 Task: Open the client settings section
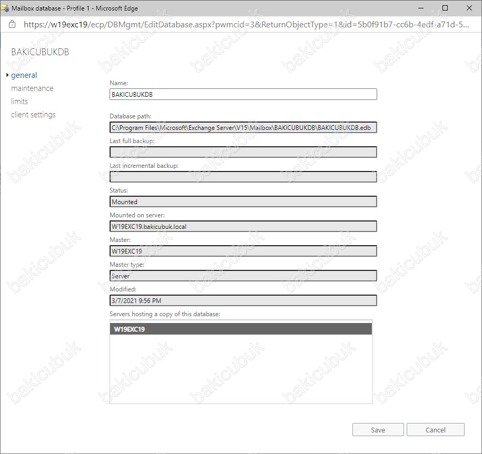tap(33, 115)
